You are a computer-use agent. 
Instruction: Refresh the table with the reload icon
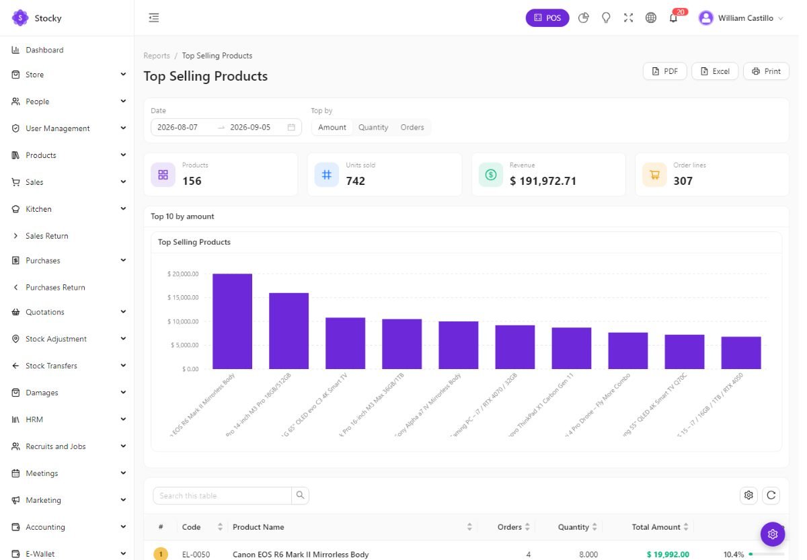point(771,495)
